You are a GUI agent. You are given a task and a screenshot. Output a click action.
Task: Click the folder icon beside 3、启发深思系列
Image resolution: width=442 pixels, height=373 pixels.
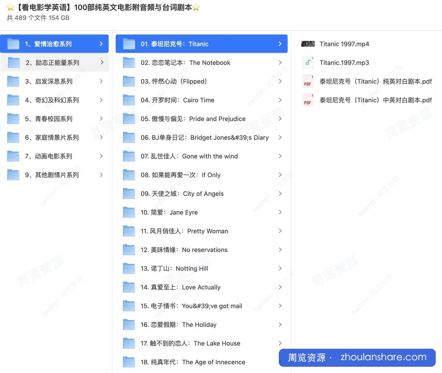(13, 81)
